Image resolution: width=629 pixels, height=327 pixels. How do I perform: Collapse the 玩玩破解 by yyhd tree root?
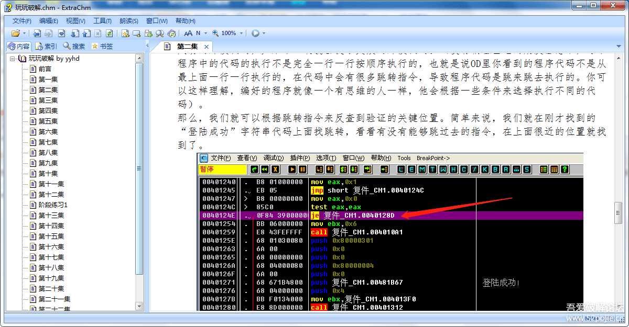[x=13, y=59]
